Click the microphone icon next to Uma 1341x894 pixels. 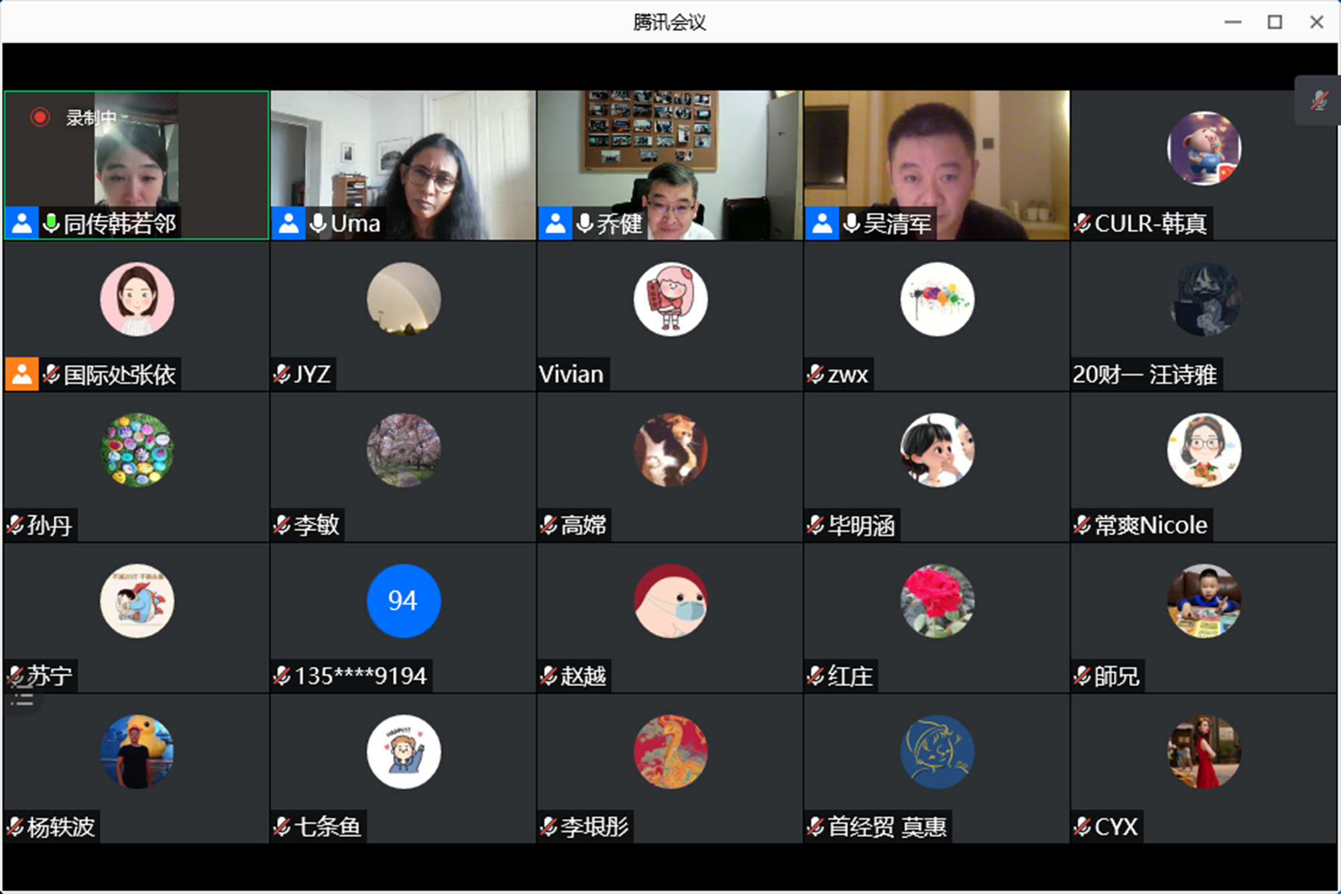click(x=318, y=223)
